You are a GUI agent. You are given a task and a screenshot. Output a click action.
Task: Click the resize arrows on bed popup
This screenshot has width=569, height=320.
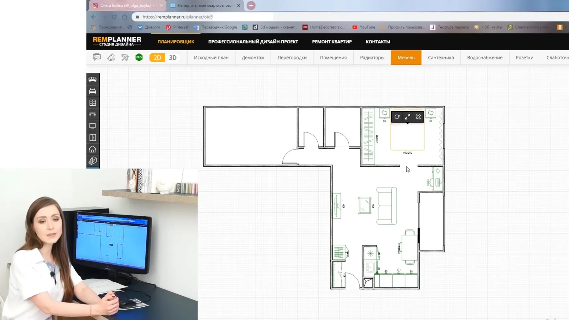point(408,117)
